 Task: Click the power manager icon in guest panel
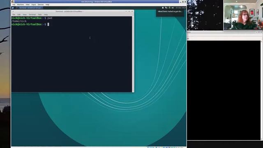170,8
